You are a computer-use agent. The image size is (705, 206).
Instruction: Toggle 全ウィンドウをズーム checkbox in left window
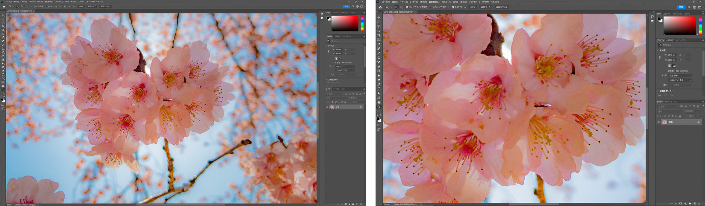pyautogui.click(x=46, y=6)
